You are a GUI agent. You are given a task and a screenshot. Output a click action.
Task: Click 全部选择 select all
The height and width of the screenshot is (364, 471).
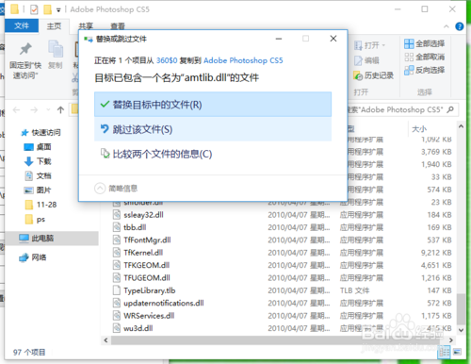tap(425, 43)
